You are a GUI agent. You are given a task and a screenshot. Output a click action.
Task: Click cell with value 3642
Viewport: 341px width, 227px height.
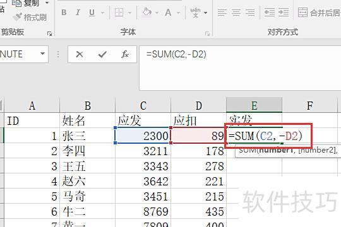[x=143, y=181]
